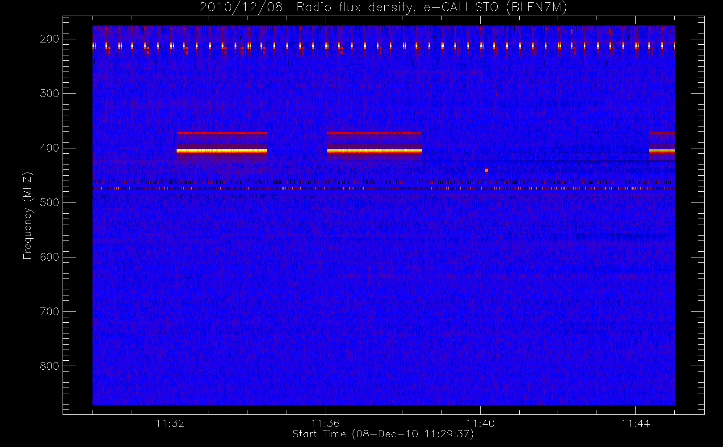The height and width of the screenshot is (447, 723).
Task: Click the 700 frequency tick label
Action: (x=50, y=312)
